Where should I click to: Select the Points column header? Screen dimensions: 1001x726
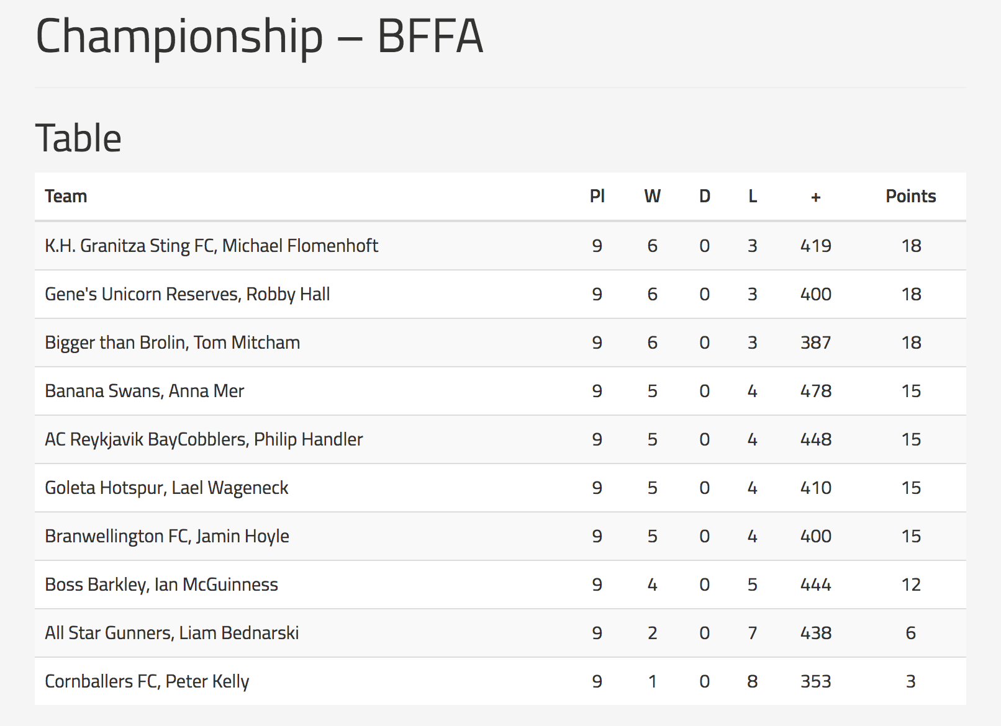click(x=910, y=196)
